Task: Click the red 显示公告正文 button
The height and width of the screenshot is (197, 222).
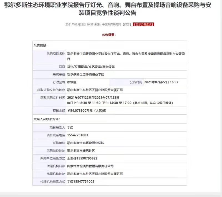Action: point(143,24)
